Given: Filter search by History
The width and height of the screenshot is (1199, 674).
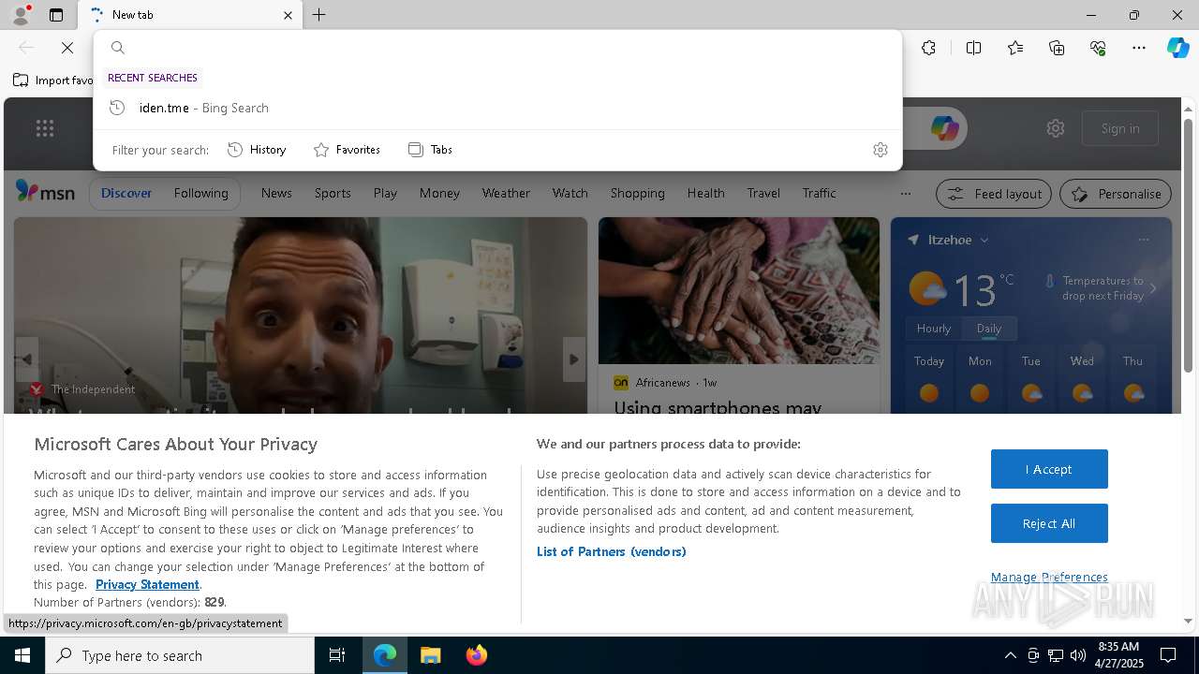Looking at the screenshot, I should pos(257,150).
